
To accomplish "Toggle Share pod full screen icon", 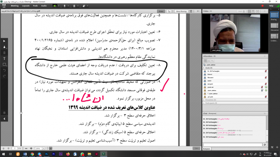I will pyautogui.click(x=191, y=11).
